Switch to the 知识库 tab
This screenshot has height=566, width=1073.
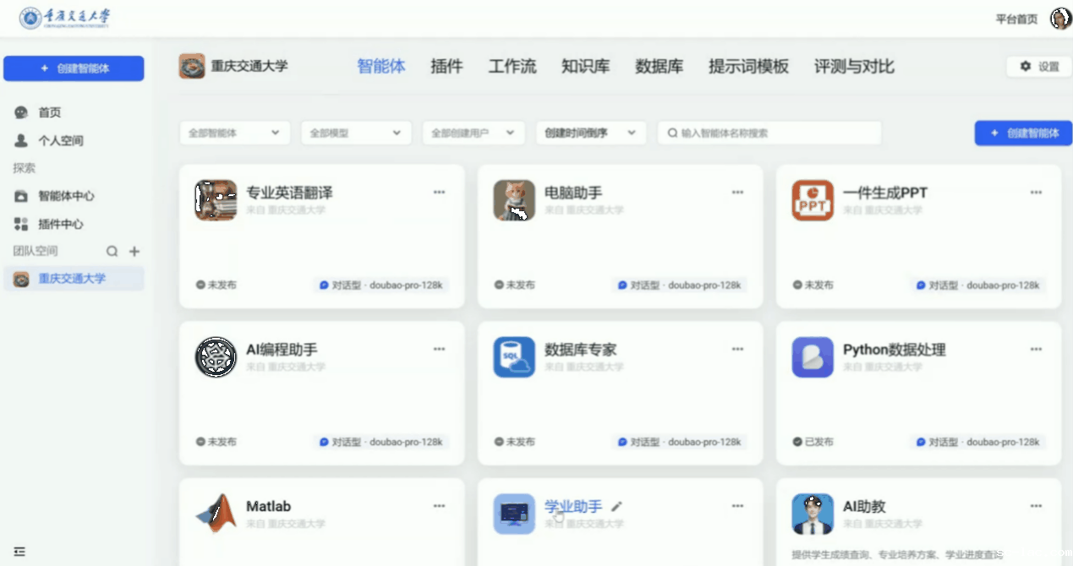[x=585, y=67]
